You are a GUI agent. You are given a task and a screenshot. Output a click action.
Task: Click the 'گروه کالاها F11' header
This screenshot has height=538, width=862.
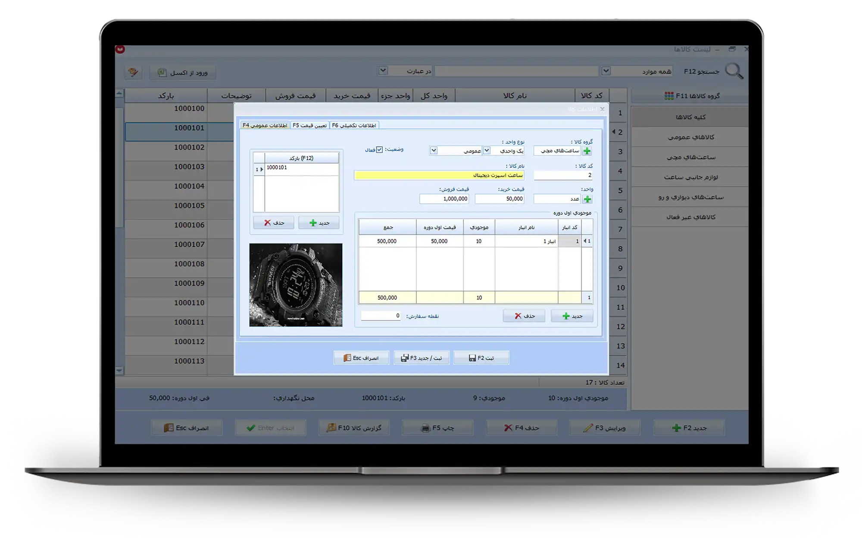click(x=690, y=96)
